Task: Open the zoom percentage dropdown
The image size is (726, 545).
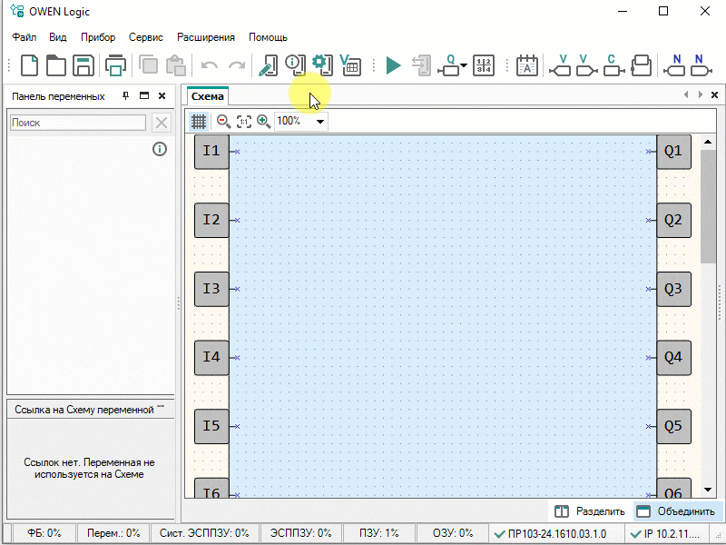Action: pos(320,121)
